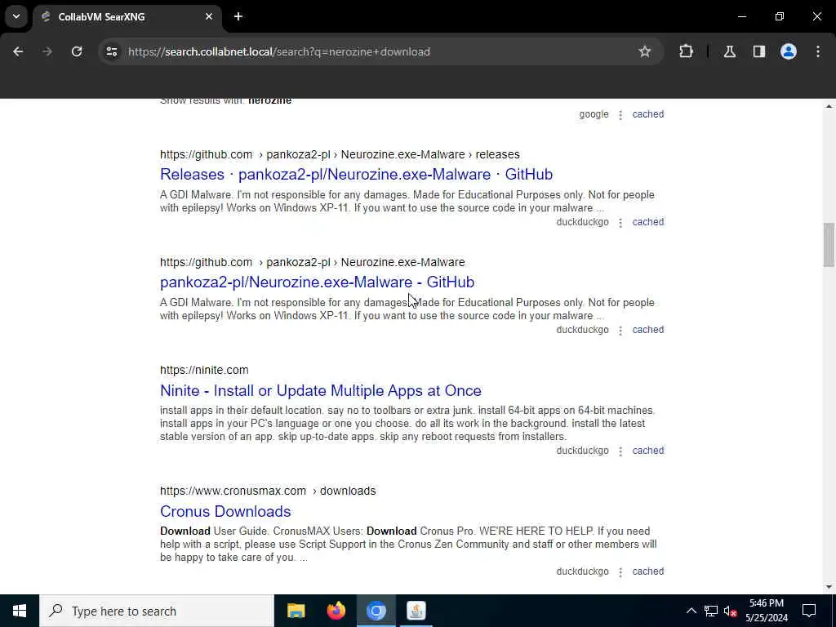836x627 pixels.
Task: Toggle the browser side panel
Action: click(759, 51)
